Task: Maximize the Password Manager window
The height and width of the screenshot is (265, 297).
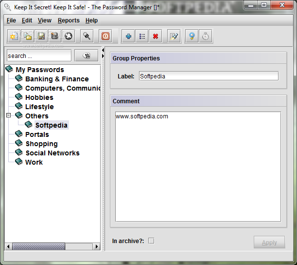Action: coord(264,5)
